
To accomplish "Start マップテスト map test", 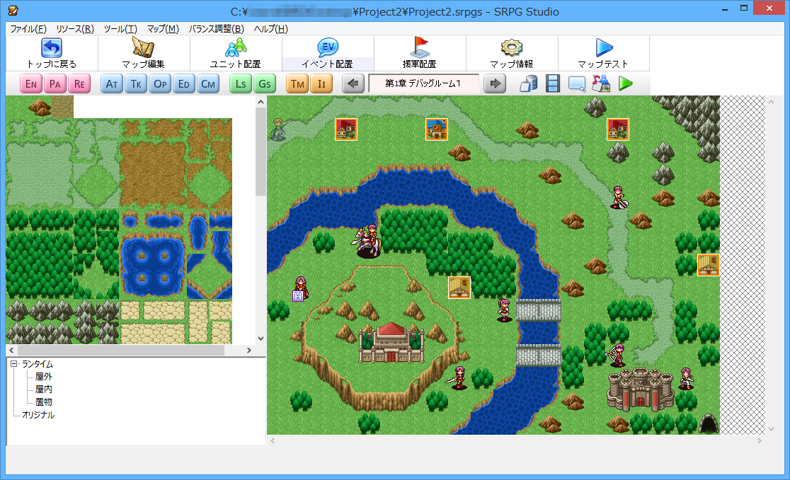I will click(x=604, y=53).
